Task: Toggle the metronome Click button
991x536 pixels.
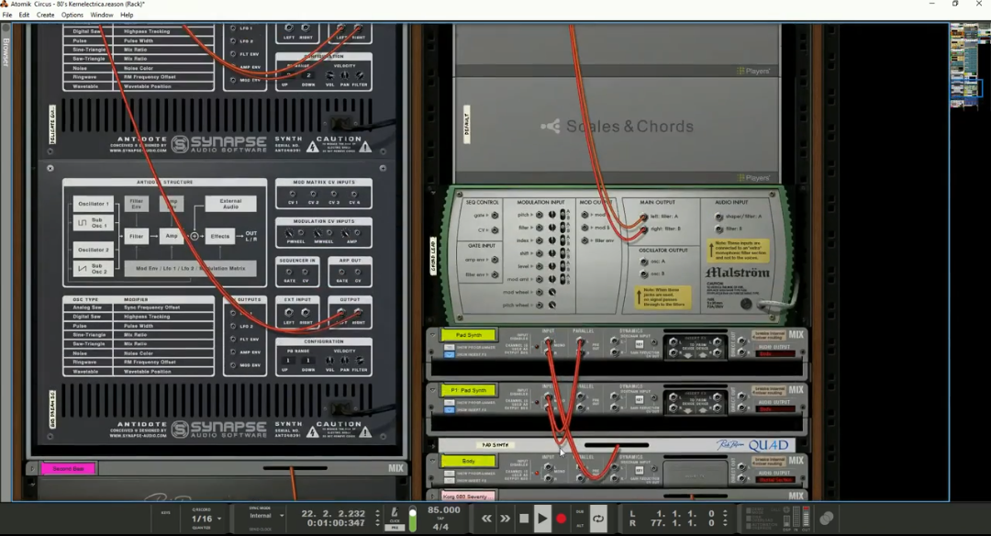Action: 395,515
